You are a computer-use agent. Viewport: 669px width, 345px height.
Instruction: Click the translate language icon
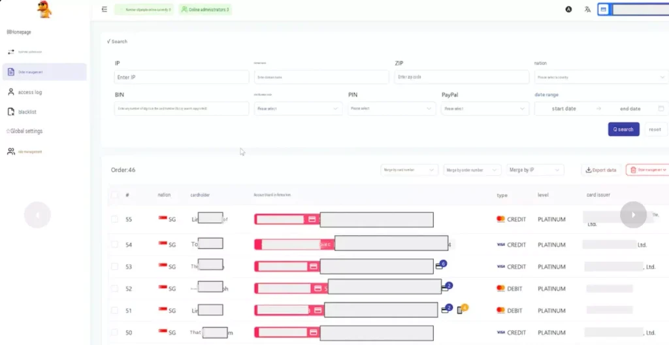tap(587, 9)
